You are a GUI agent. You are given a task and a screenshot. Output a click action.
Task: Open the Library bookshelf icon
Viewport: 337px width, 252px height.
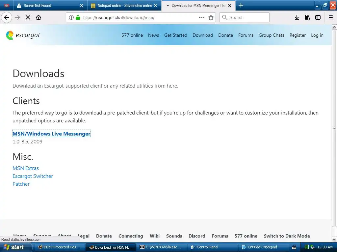tap(307, 17)
